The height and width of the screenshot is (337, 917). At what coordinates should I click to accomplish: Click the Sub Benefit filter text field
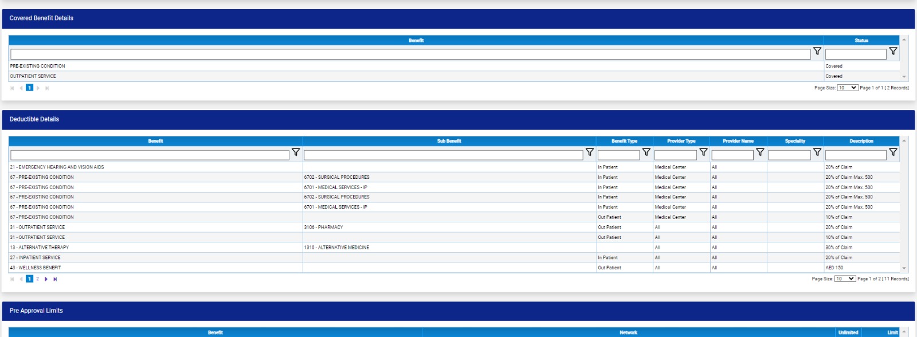[443, 155]
